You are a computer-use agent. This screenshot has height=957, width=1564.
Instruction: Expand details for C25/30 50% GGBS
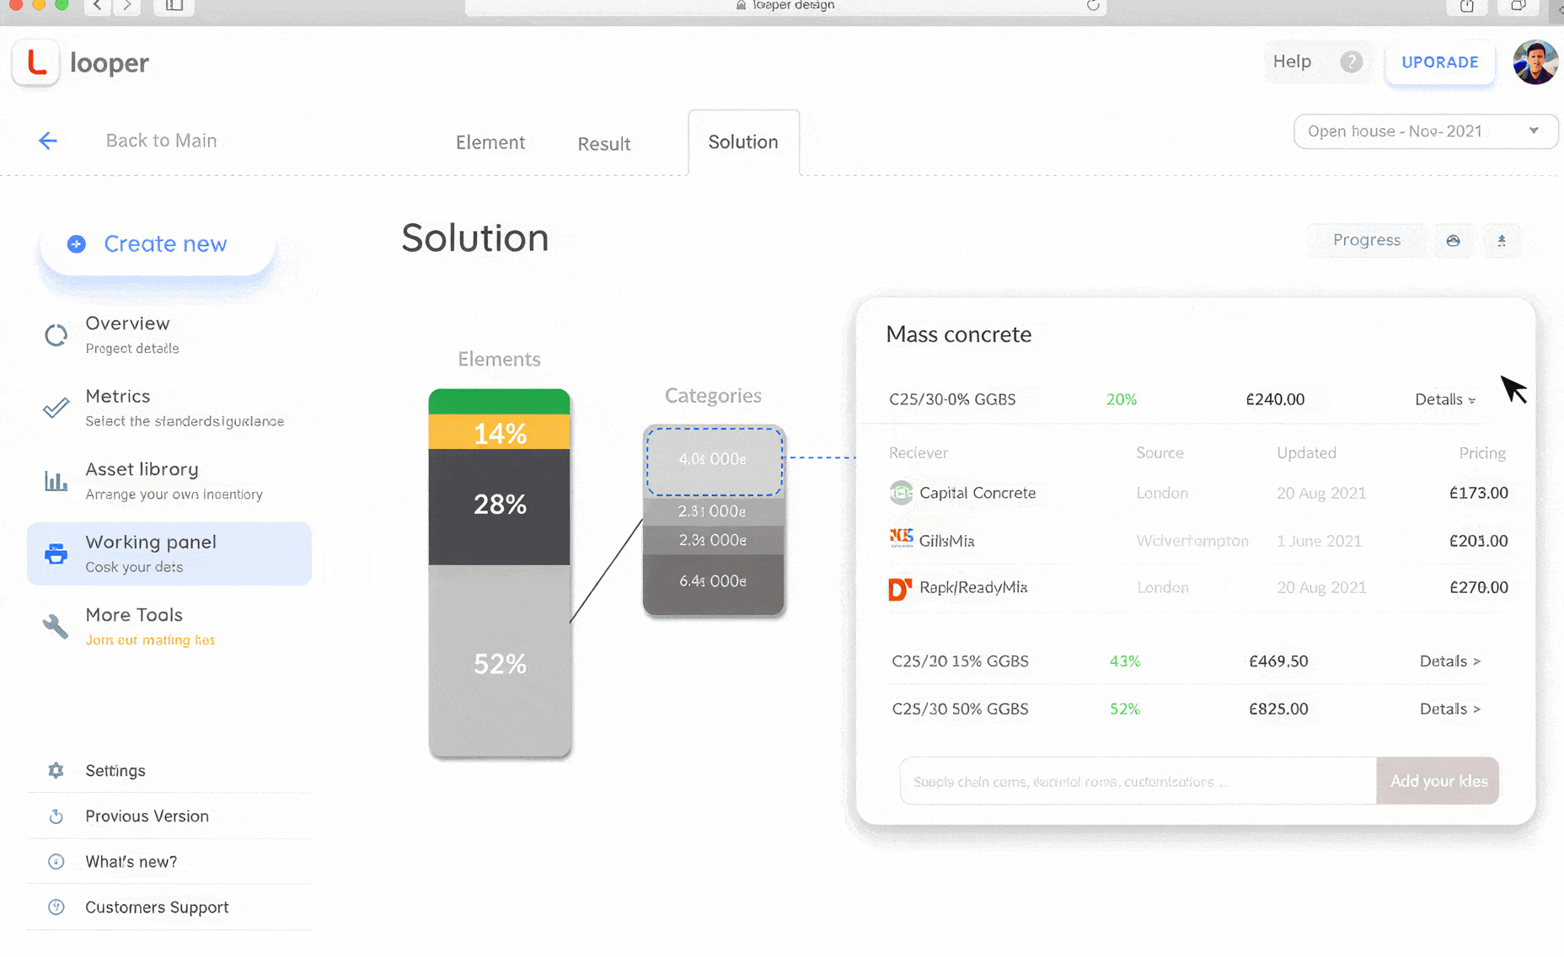pos(1449,709)
